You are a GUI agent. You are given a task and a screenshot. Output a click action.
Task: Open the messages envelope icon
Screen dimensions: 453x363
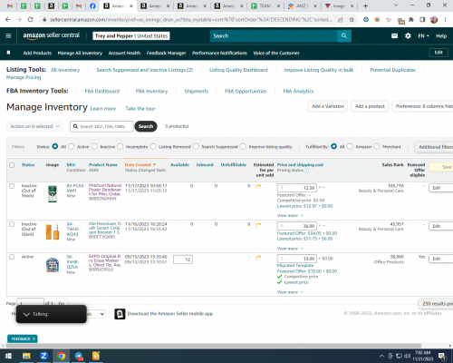[394, 36]
